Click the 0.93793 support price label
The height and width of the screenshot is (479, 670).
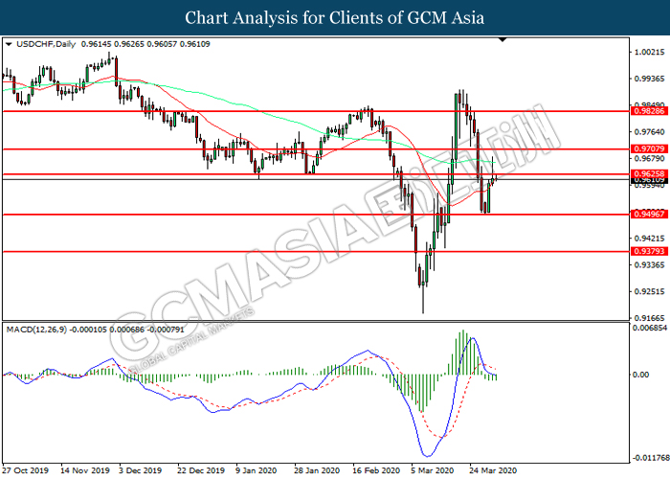(x=649, y=251)
